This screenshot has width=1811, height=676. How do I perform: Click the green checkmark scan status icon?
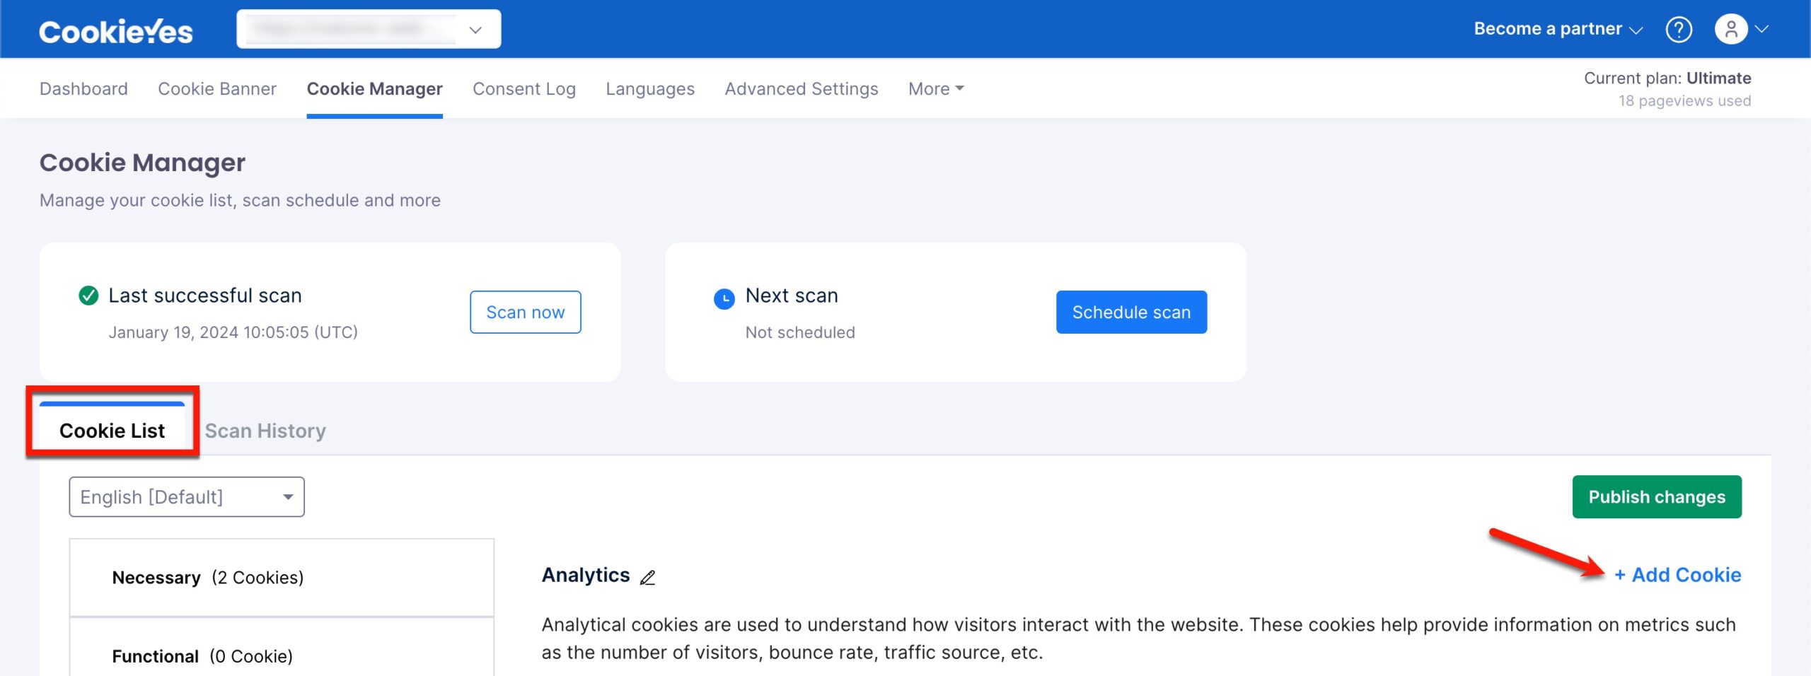(x=88, y=296)
